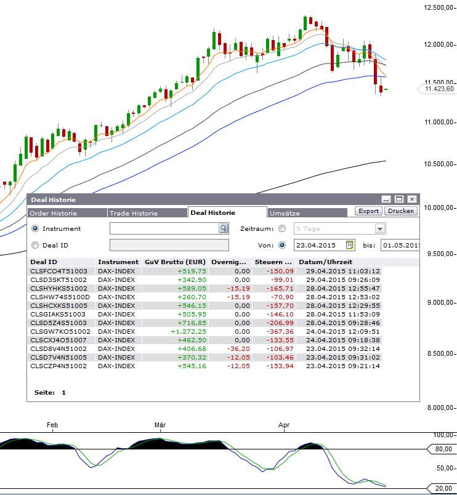This screenshot has height=495, width=457.
Task: Click the Instrument search input field
Action: pos(163,228)
